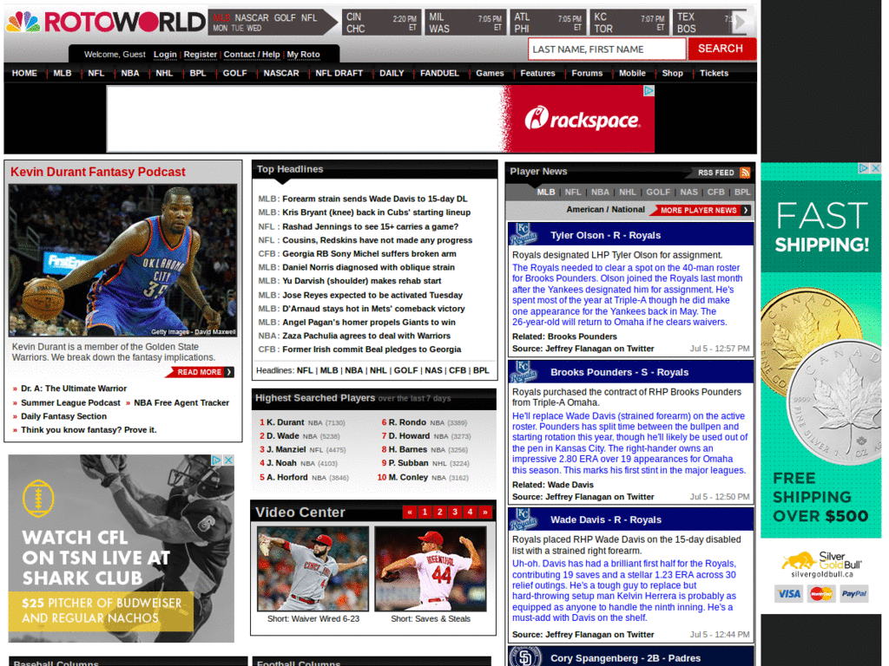Click M. Conley in Highest Searched Players
This screenshot has width=889, height=666.
[408, 478]
